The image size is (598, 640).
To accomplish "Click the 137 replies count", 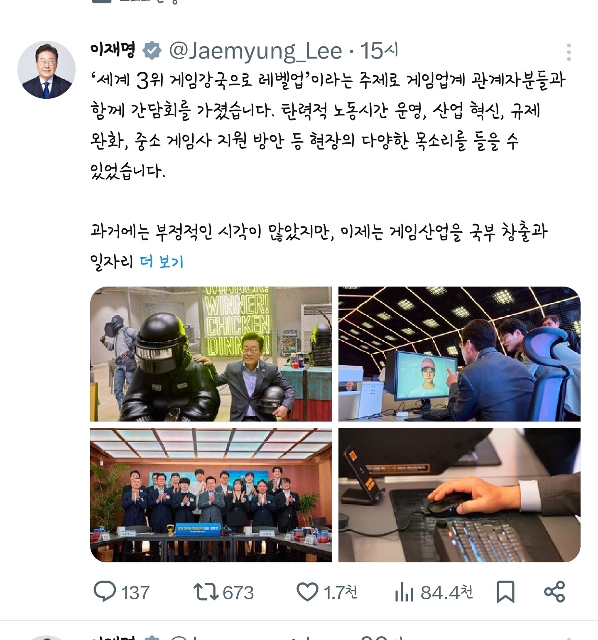I will 135,593.
